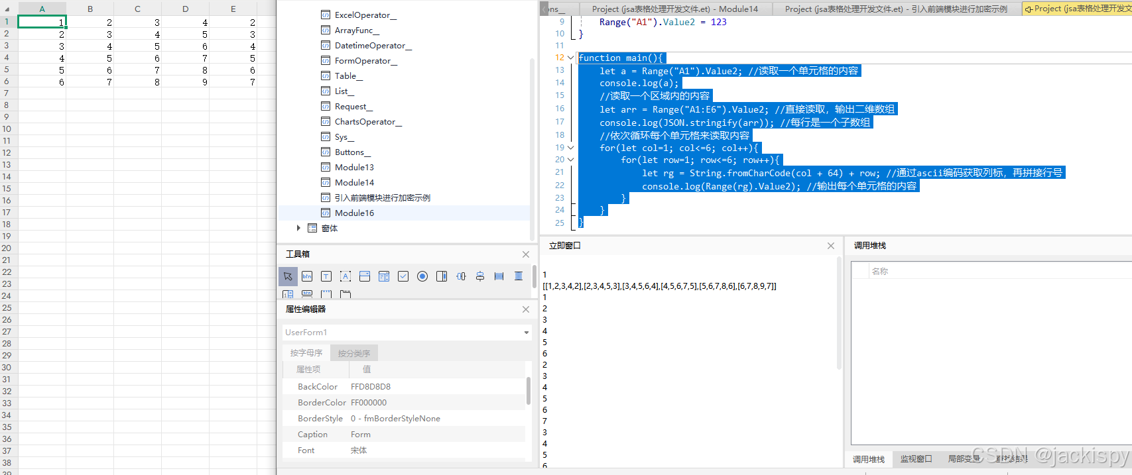
Task: Select the Sys_ module
Action: point(344,136)
